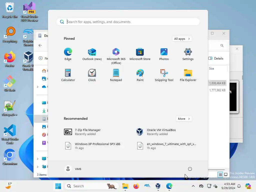Expand Network node in File Explorer sidebar

point(38,167)
